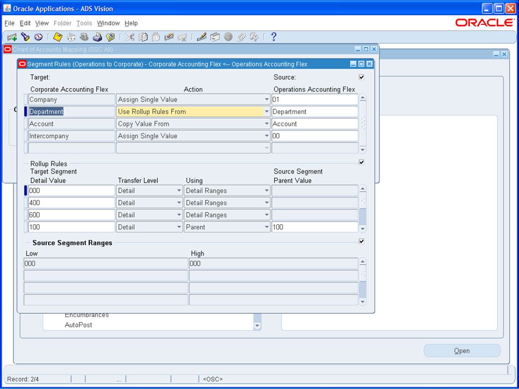Click the Switch Responsibility hat icon

[x=84, y=37]
